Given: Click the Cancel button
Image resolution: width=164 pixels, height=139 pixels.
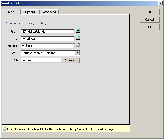Looking at the screenshot, I should click(149, 20).
